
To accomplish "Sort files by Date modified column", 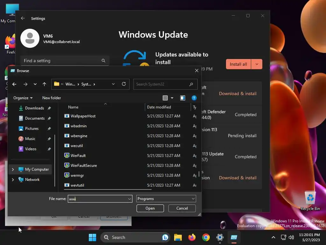I will pos(159,107).
